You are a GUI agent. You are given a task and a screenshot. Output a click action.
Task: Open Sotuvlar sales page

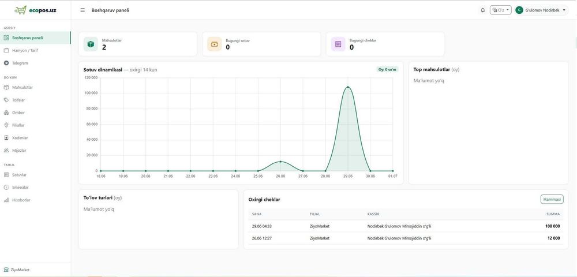pos(35,175)
